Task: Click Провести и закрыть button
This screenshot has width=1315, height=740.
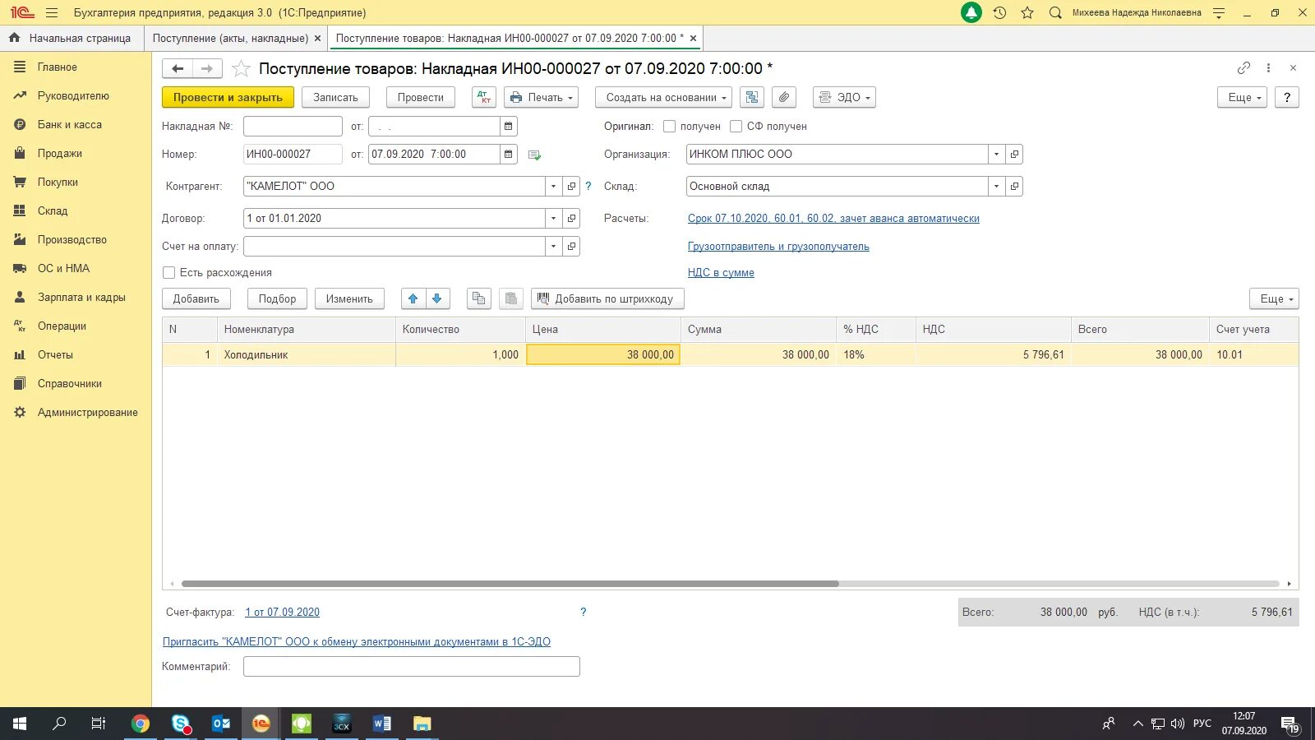Action: click(228, 97)
